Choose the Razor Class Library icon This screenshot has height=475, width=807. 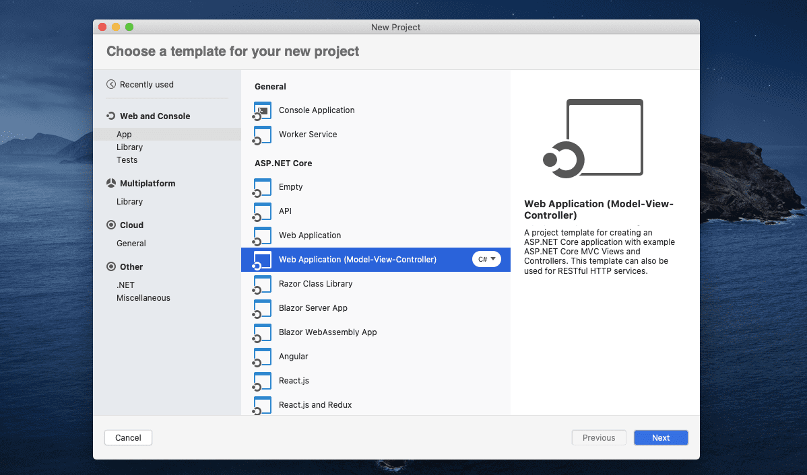click(262, 284)
